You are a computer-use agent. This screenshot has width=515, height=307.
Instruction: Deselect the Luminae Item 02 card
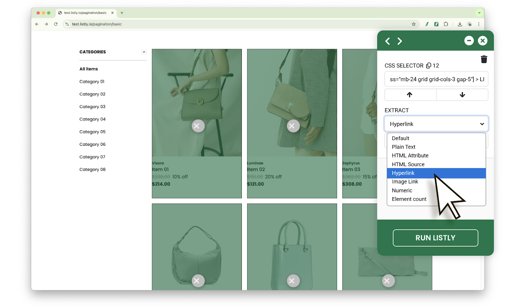(x=293, y=126)
